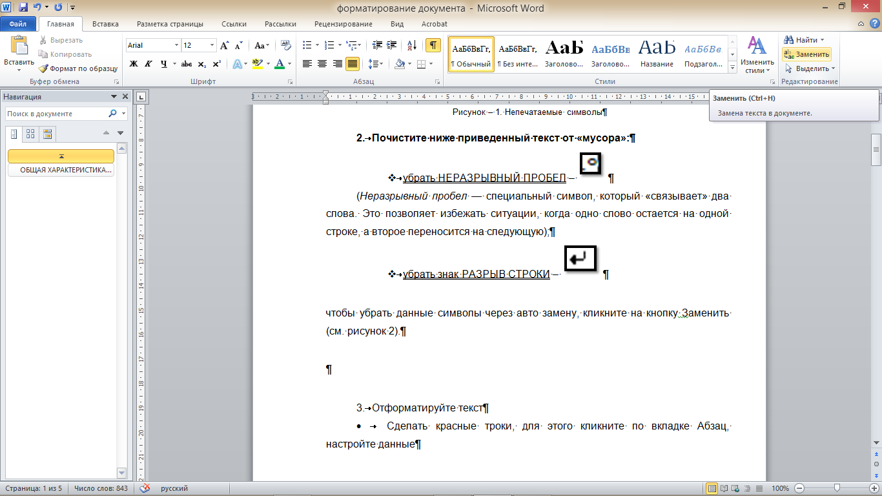Select Format Painter (Формат по образцу)
This screenshot has width=882, height=496.
coord(77,68)
